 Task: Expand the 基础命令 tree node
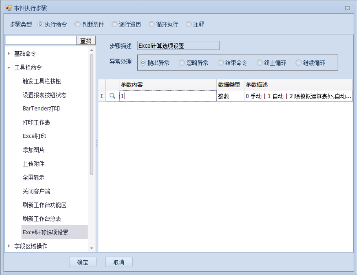(x=9, y=54)
